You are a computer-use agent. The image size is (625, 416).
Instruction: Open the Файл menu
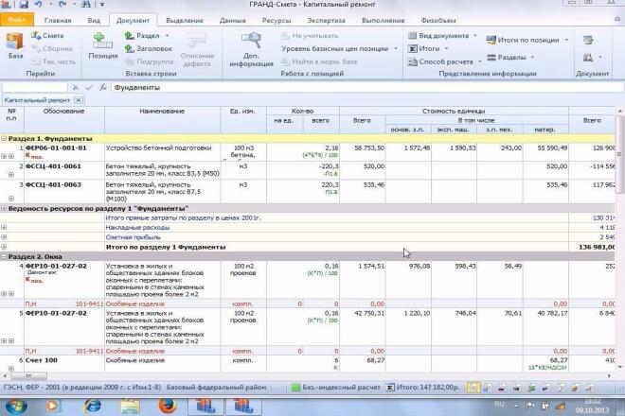[x=17, y=20]
